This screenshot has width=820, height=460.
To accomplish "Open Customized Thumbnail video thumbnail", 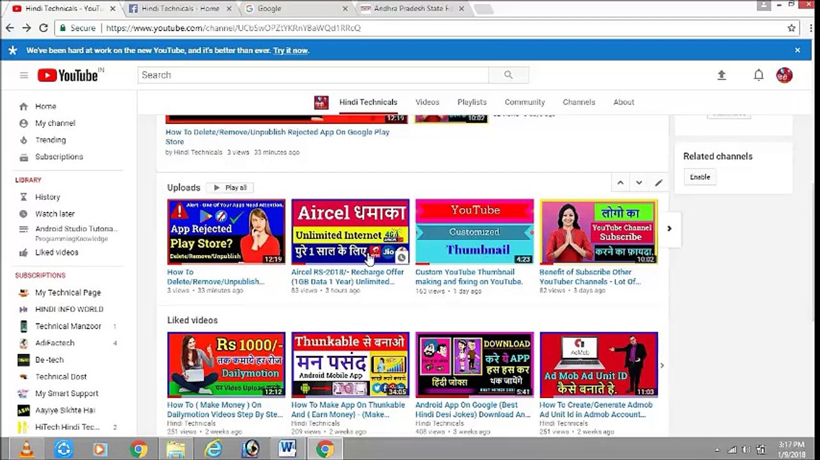I will [474, 231].
